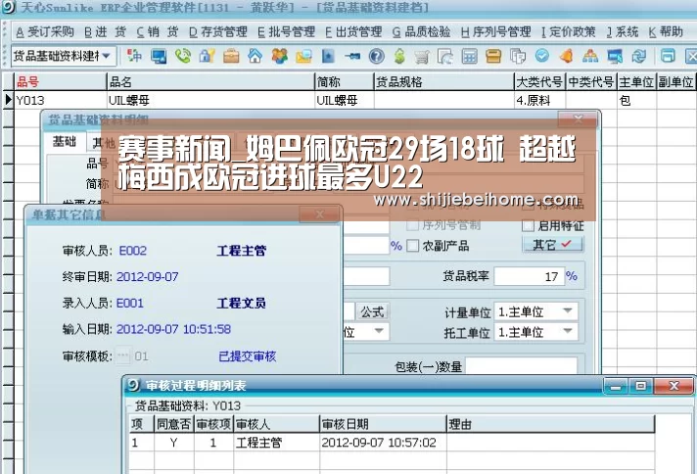Click the 公式 button
The image size is (697, 474).
pyautogui.click(x=372, y=312)
